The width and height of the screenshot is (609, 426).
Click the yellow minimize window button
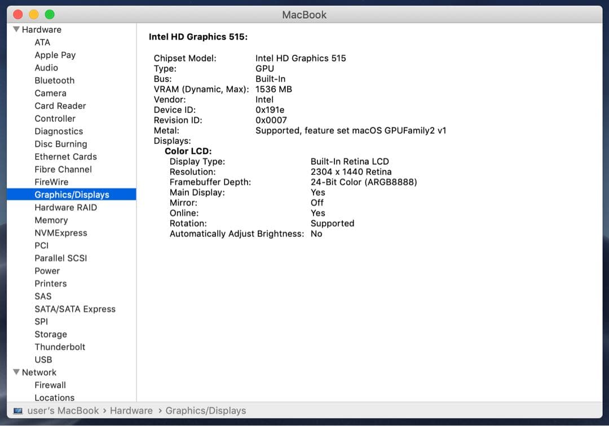(x=34, y=15)
